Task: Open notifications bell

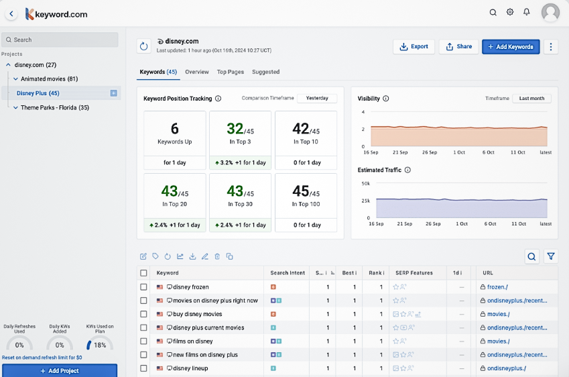Action: 527,12
